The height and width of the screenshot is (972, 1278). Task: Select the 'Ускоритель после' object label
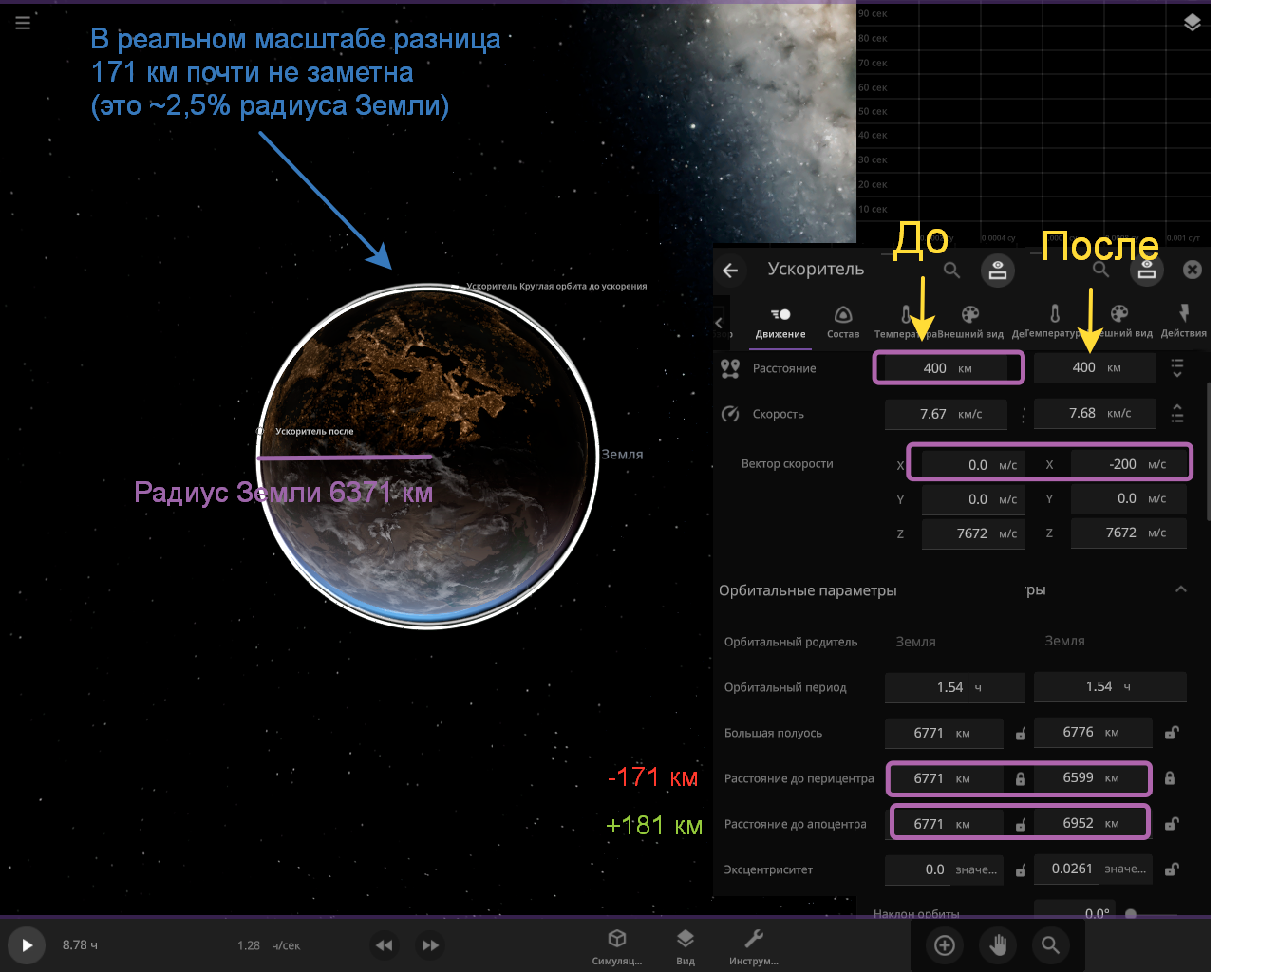point(314,431)
